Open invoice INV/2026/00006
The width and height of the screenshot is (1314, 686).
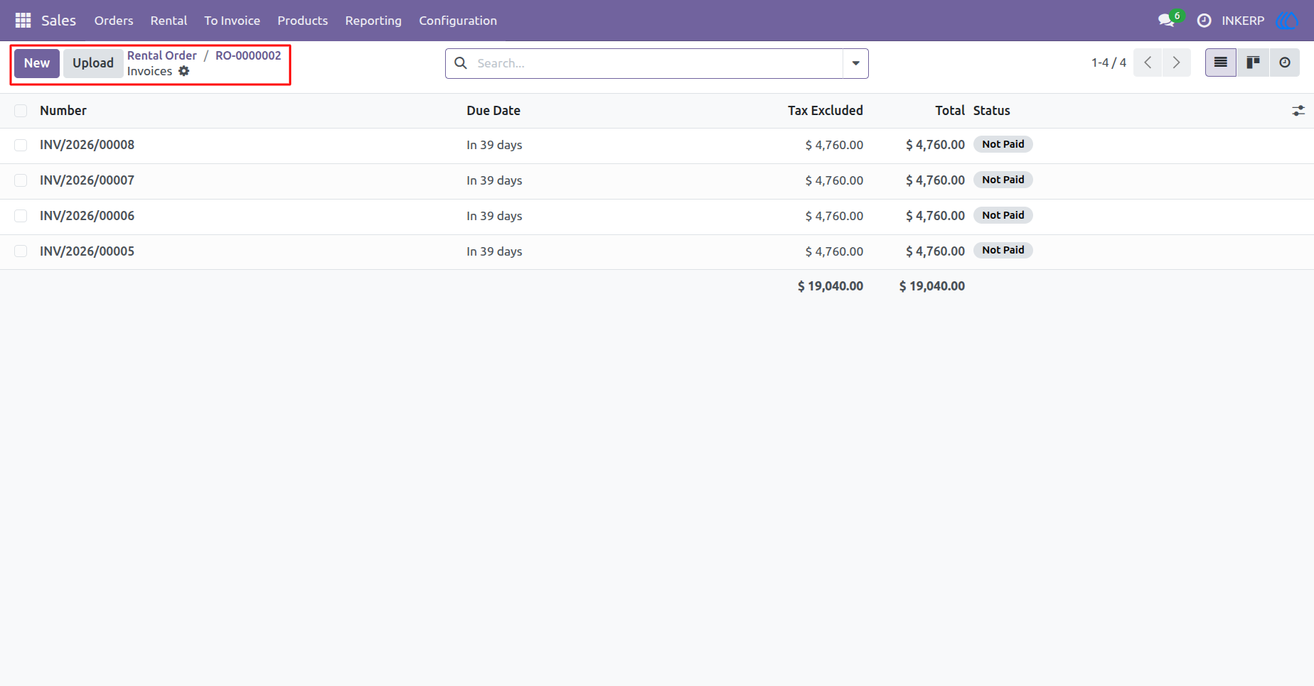pyautogui.click(x=87, y=216)
